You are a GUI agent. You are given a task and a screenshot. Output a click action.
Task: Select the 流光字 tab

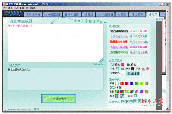pyautogui.click(x=153, y=15)
